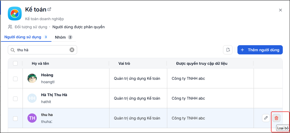Click the magnifier search icon
The width and height of the screenshot is (290, 133).
pyautogui.click(x=13, y=50)
